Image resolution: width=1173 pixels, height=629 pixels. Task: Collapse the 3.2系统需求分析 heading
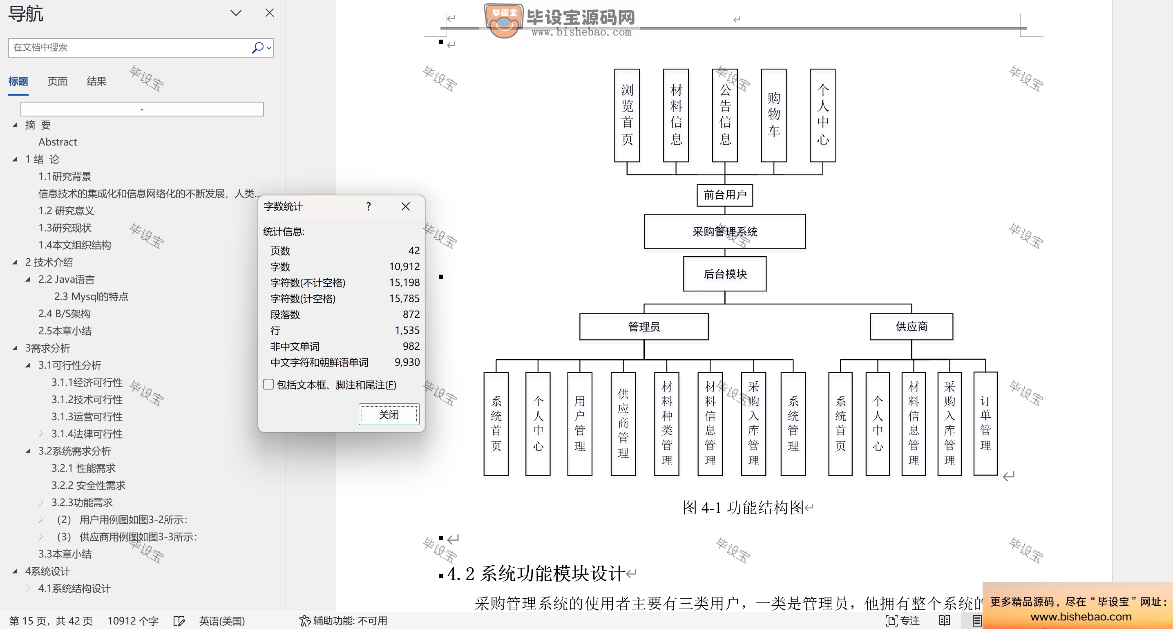[28, 451]
